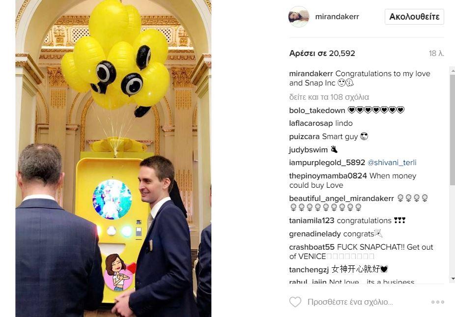This screenshot has width=455, height=317.
Task: Expand all 108 comments link
Action: 329,97
